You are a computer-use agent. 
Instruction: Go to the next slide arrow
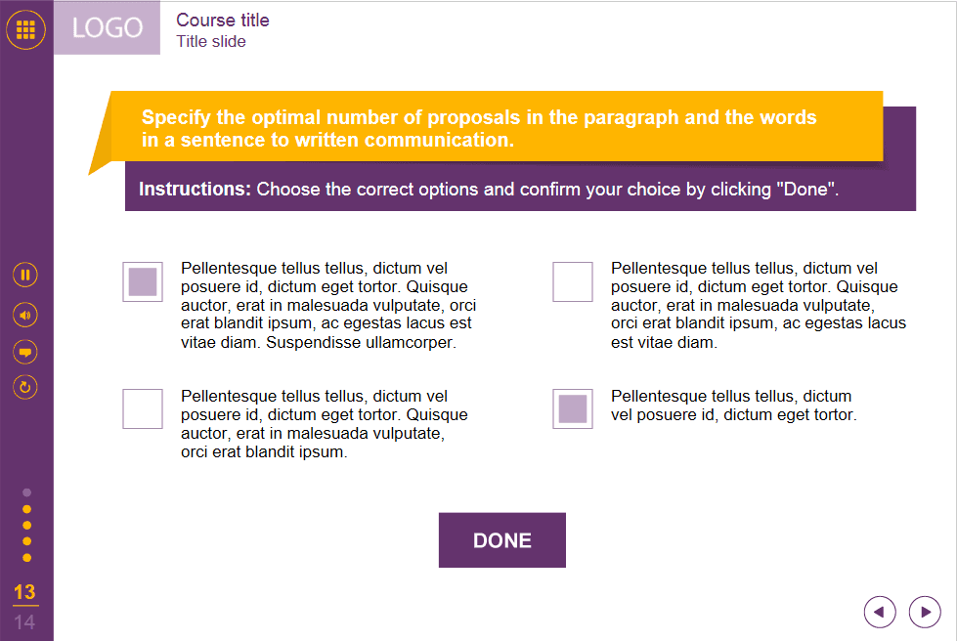[925, 612]
